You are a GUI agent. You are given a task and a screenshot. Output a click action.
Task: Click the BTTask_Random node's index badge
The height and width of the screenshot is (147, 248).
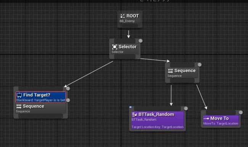[x=186, y=108]
